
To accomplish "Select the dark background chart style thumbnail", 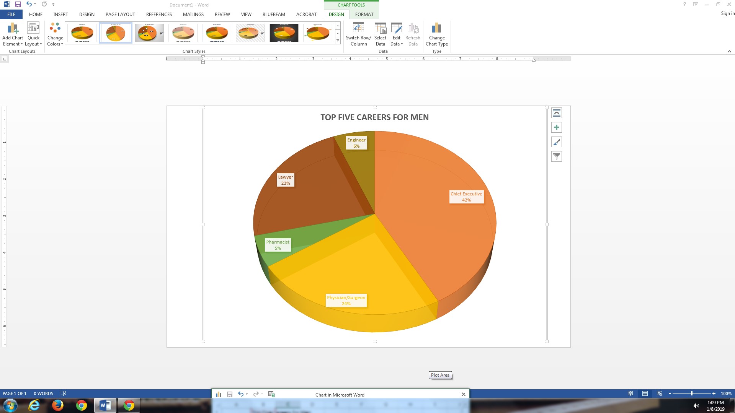I will 284,33.
